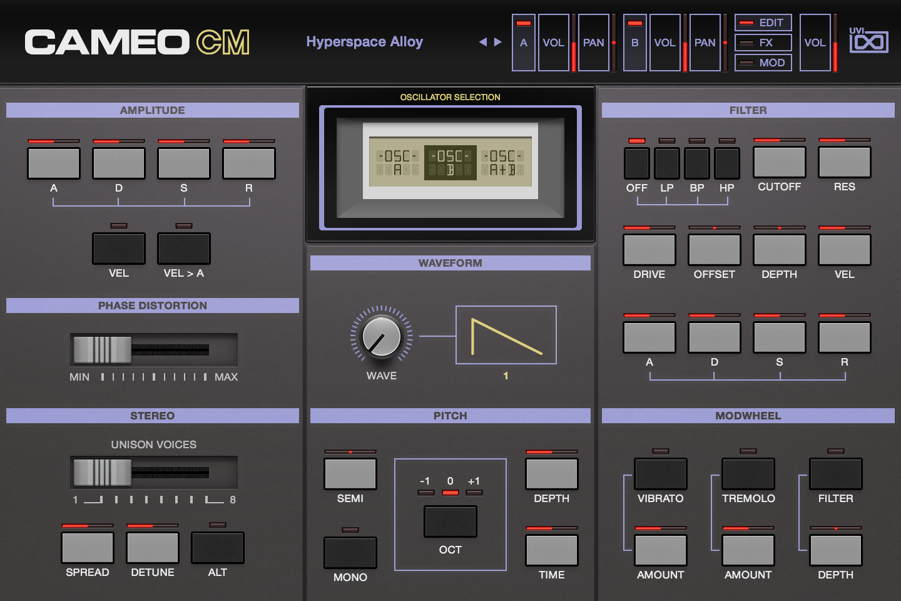Select the +1 octave indicator
The image size is (901, 601).
pos(473,493)
